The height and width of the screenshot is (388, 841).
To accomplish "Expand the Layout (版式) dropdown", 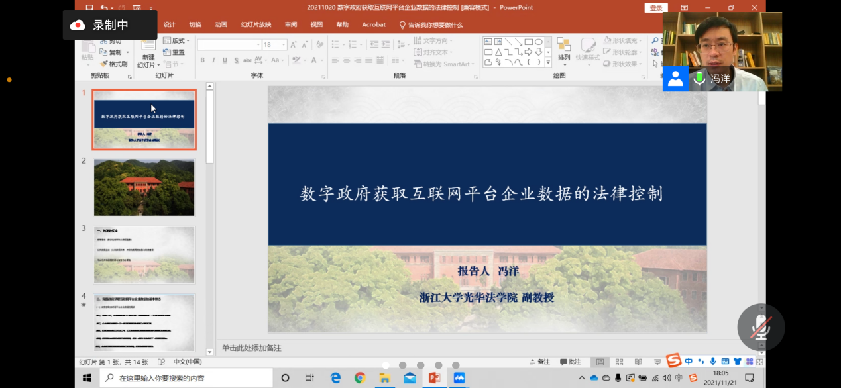I will [176, 41].
